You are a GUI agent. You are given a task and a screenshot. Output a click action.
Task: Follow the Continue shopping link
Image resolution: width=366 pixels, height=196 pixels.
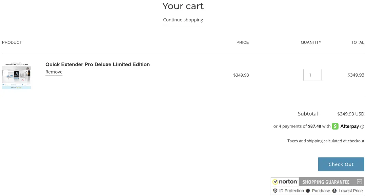tap(183, 20)
